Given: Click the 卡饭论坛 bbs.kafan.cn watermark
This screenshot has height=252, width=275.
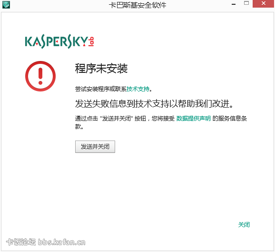Looking at the screenshot, I should [46, 242].
